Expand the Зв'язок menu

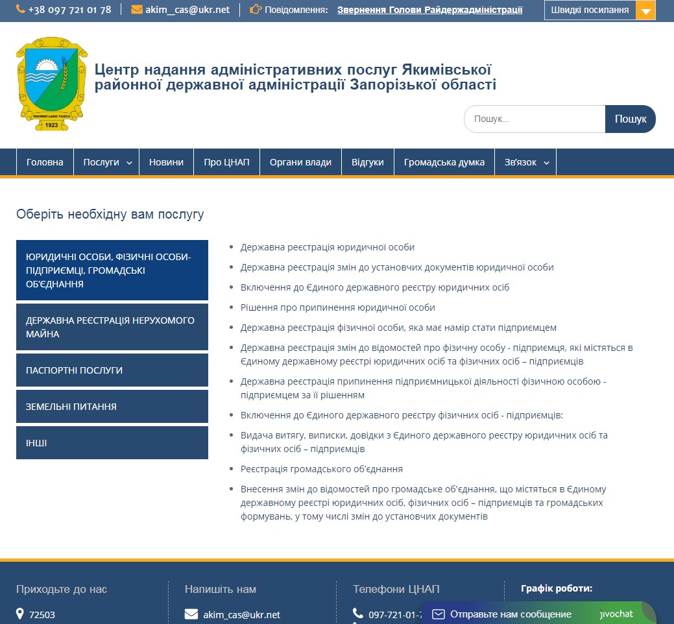click(x=525, y=162)
